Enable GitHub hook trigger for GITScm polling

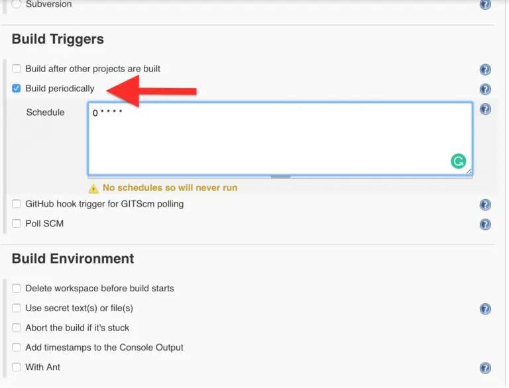(x=17, y=204)
